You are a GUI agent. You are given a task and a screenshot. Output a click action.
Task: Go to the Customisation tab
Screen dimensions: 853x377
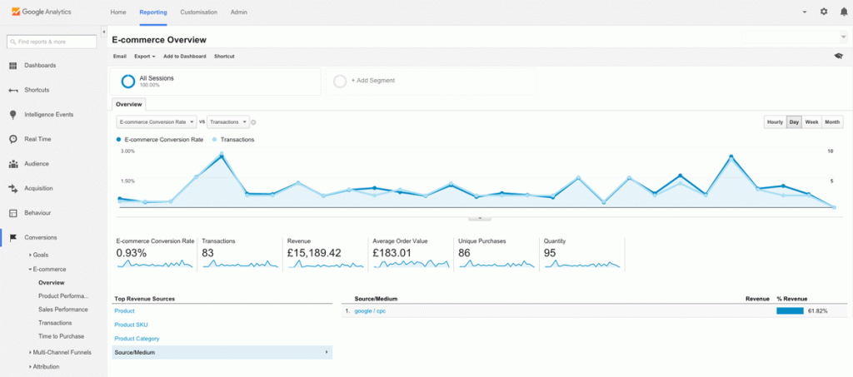pyautogui.click(x=198, y=12)
